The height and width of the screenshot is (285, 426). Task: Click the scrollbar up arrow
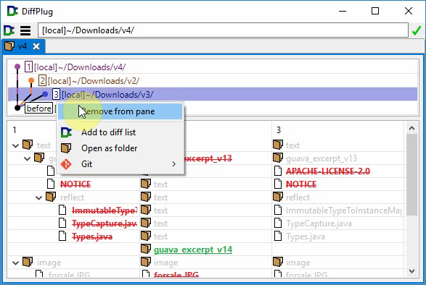pyautogui.click(x=412, y=128)
